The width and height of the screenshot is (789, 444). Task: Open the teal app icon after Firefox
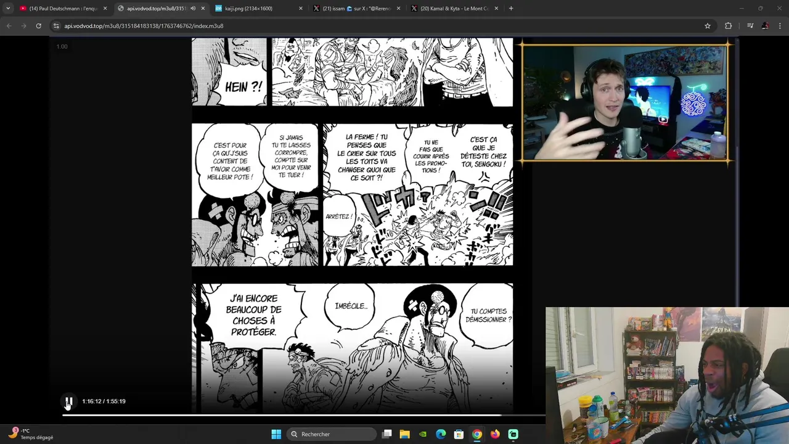click(x=513, y=434)
